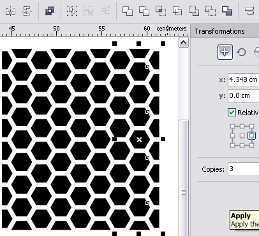This screenshot has width=259, height=236.
Task: Select the Position transformation button
Action: coord(225,52)
